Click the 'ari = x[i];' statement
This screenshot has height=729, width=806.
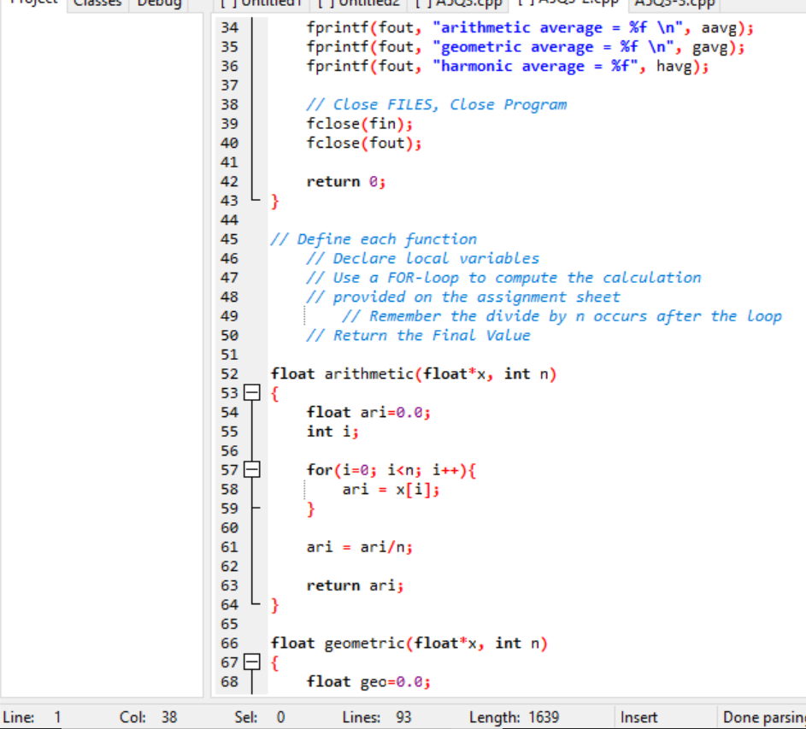[391, 490]
